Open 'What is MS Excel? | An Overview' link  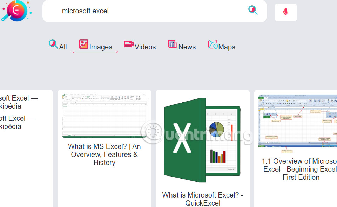(105, 154)
